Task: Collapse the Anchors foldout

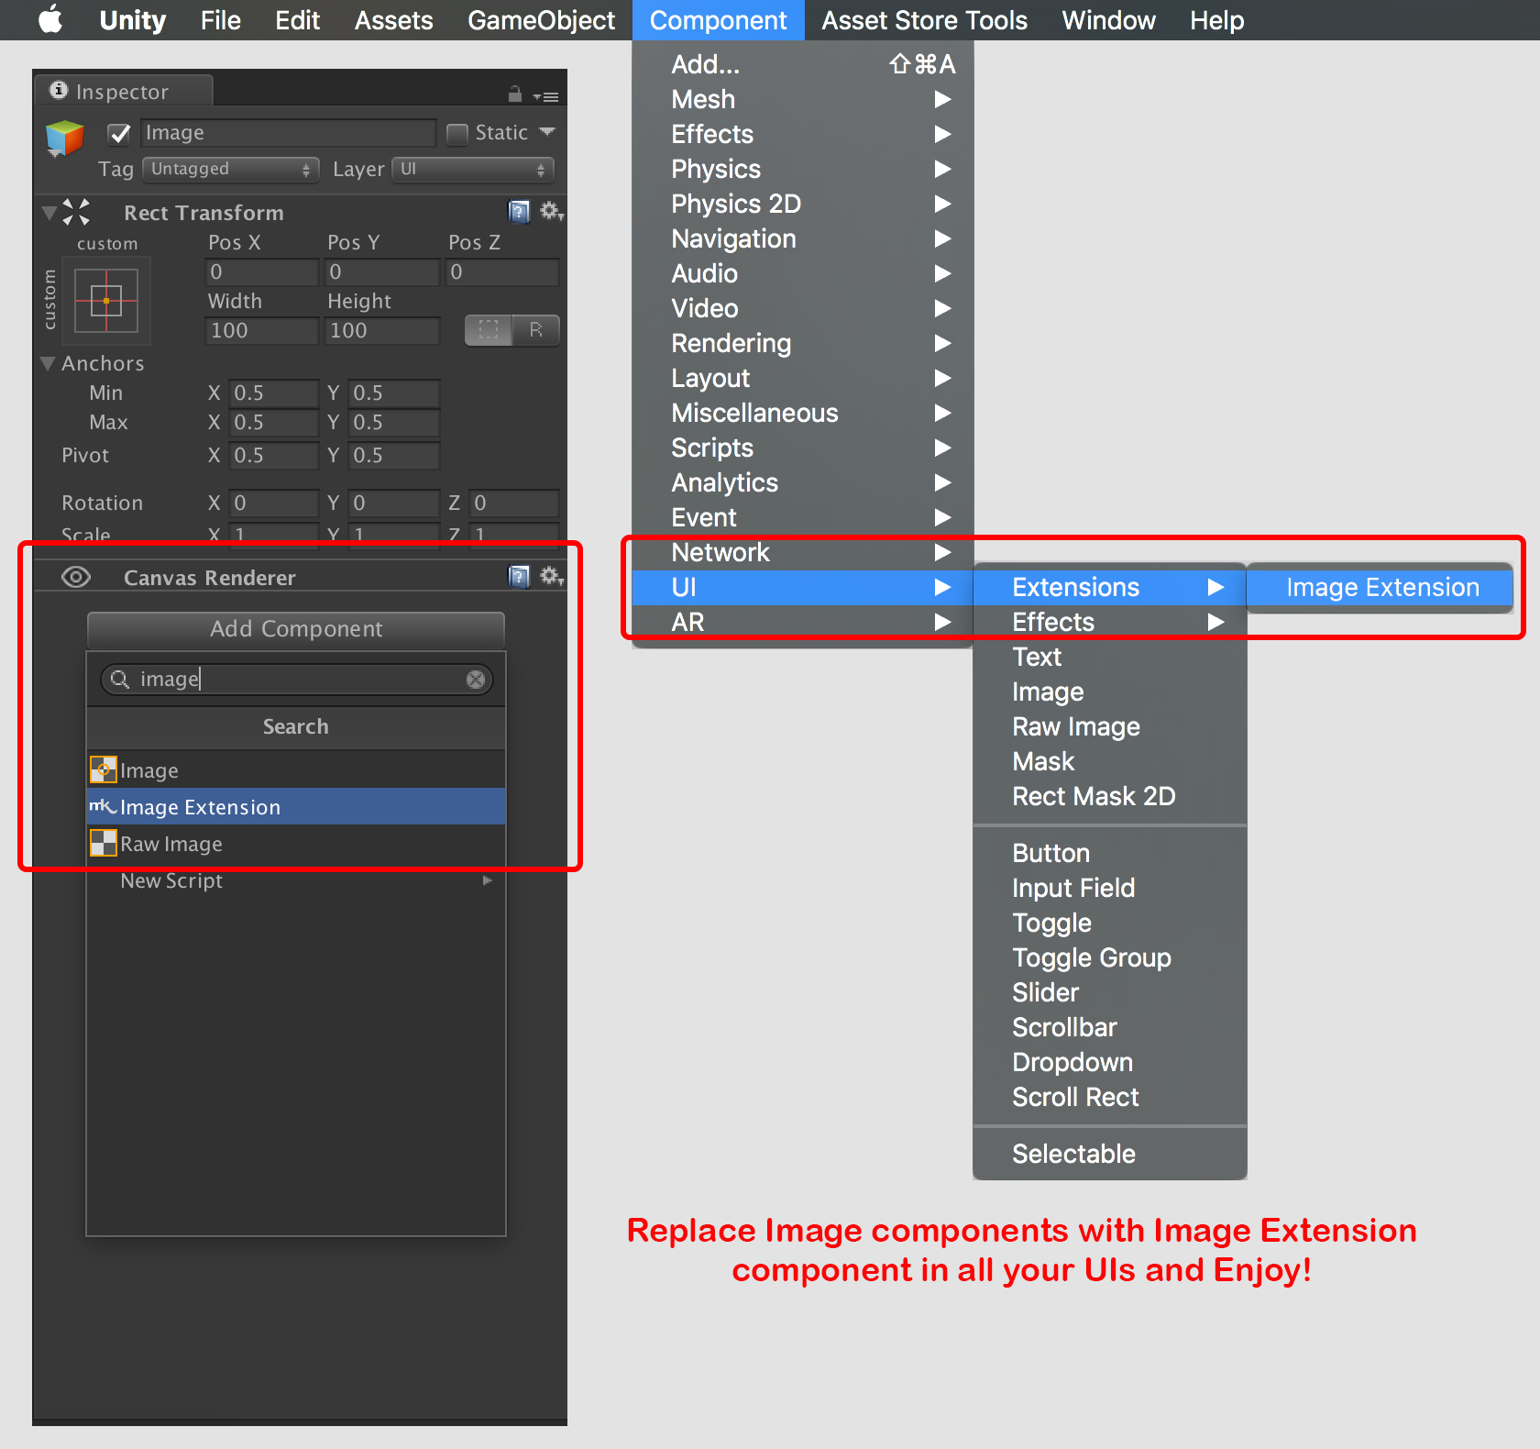Action: [x=48, y=363]
